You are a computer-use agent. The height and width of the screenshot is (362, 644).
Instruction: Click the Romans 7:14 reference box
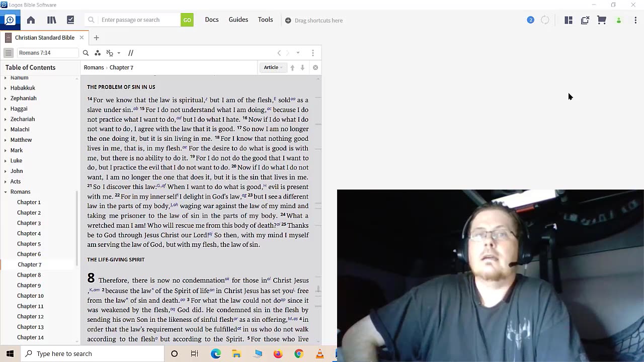click(x=48, y=53)
